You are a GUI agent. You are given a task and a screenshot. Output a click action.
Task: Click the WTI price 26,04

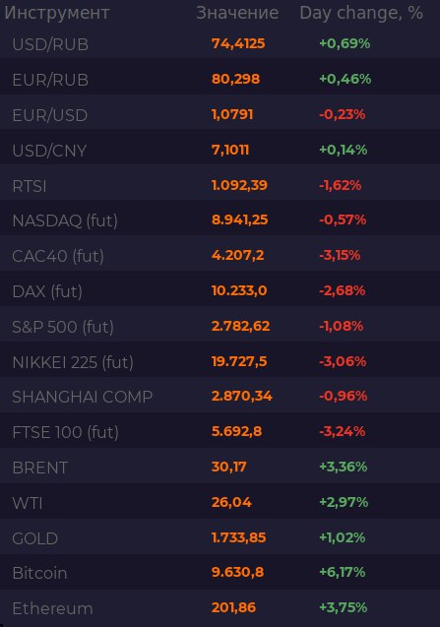pyautogui.click(x=231, y=502)
